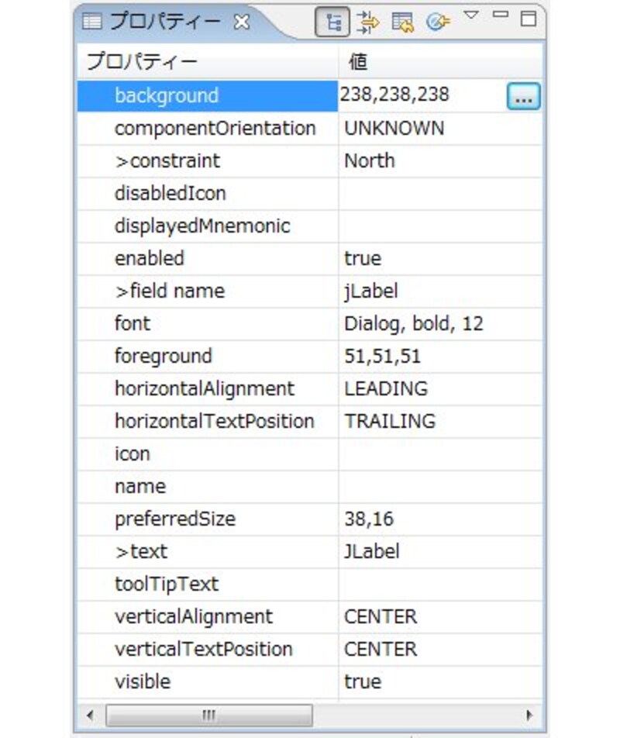Viewport: 620px width, 738px height.
Task: Click the Restore Default Value icon
Action: pyautogui.click(x=401, y=22)
